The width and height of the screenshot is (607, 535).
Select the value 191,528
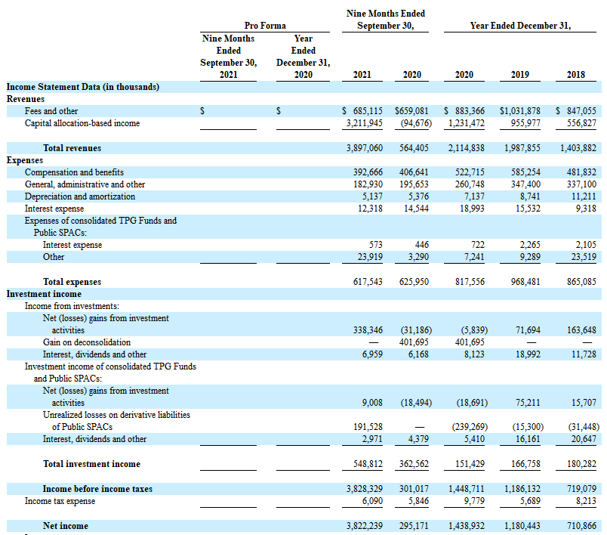pyautogui.click(x=368, y=427)
